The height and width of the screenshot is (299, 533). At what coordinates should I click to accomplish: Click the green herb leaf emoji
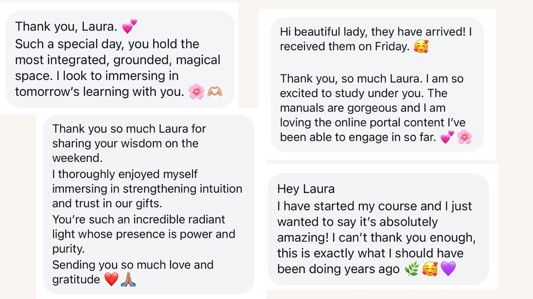411,269
